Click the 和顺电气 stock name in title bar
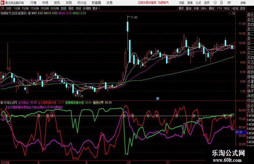 point(163,3)
